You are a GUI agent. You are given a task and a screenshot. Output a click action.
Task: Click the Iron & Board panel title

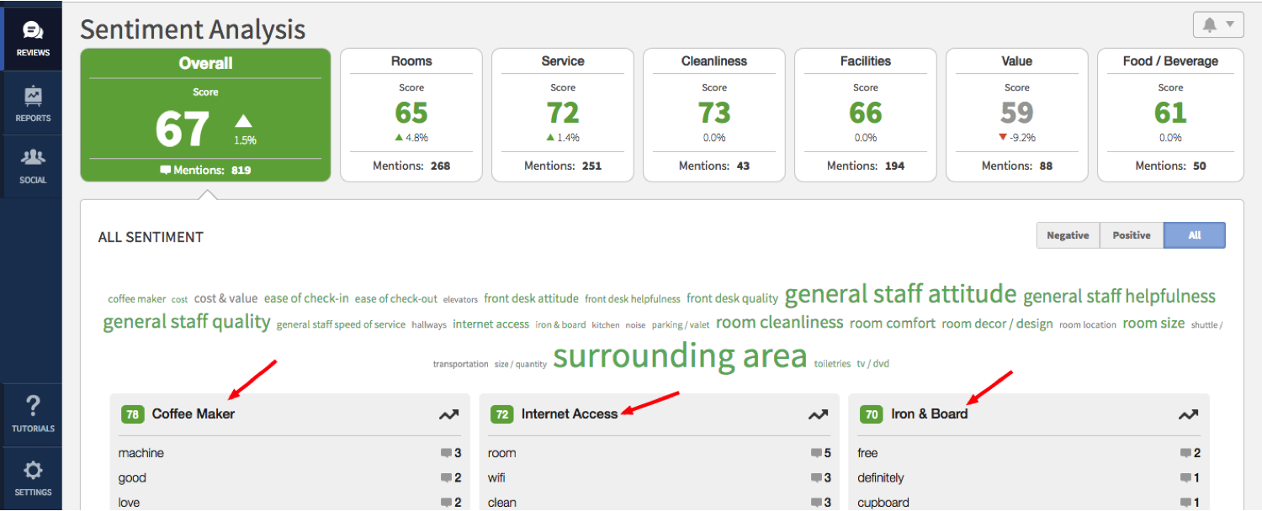click(x=930, y=414)
